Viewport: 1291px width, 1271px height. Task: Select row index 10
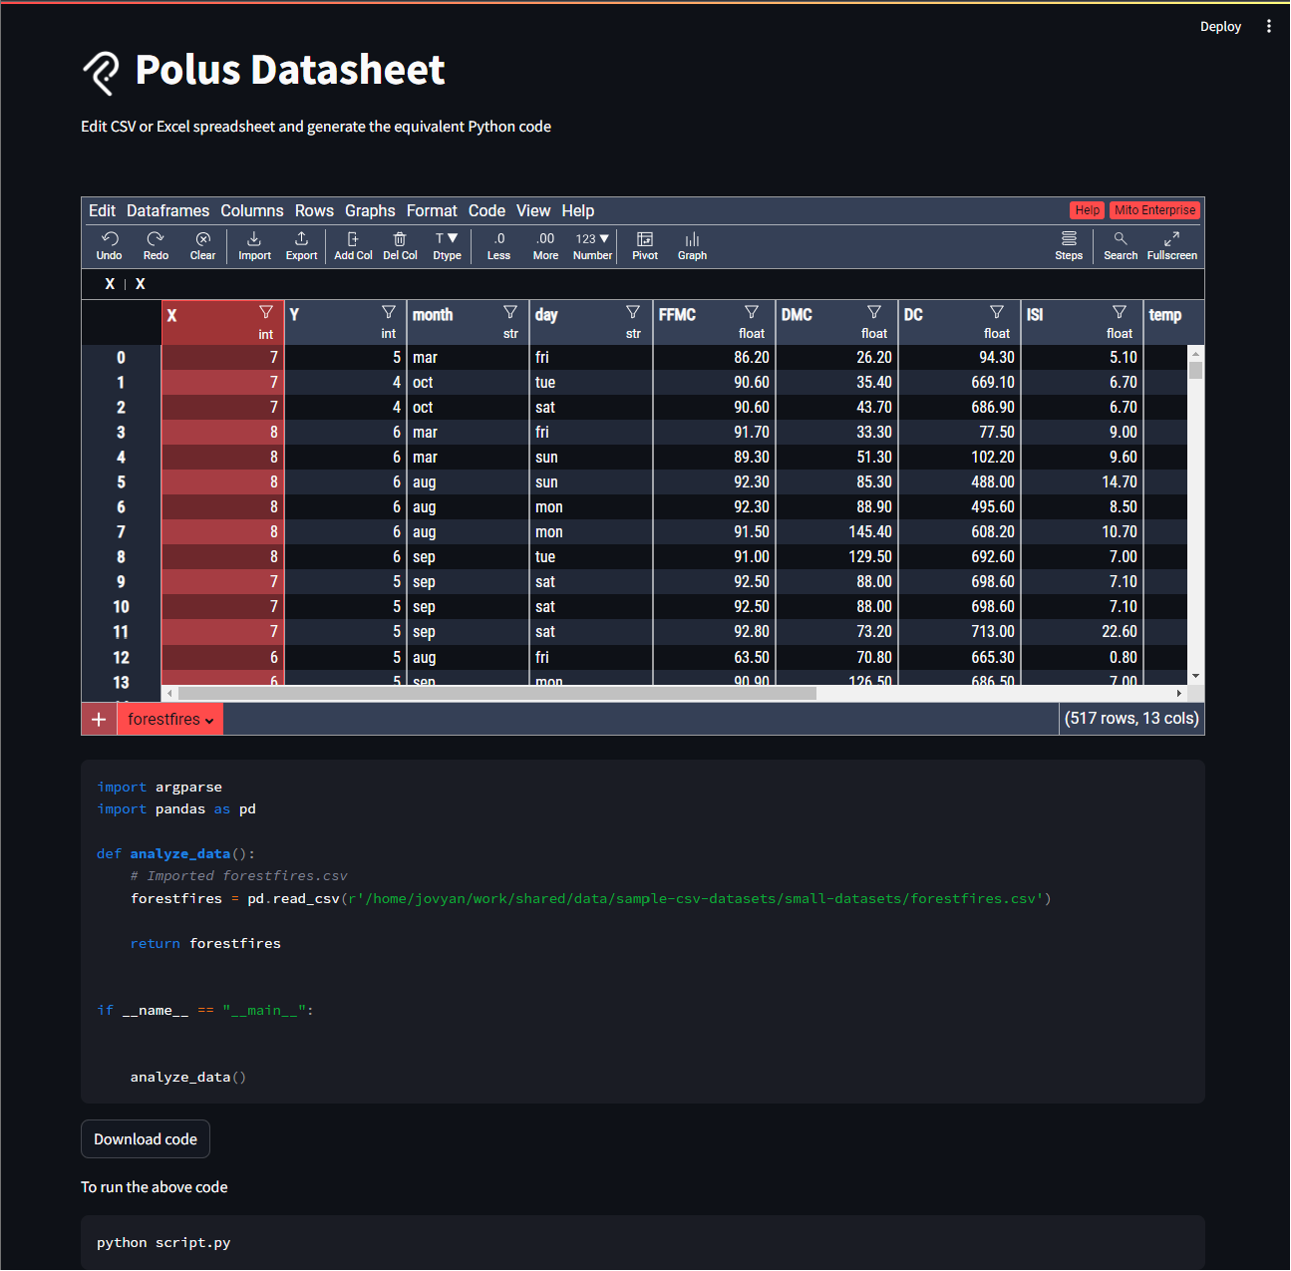coord(121,607)
